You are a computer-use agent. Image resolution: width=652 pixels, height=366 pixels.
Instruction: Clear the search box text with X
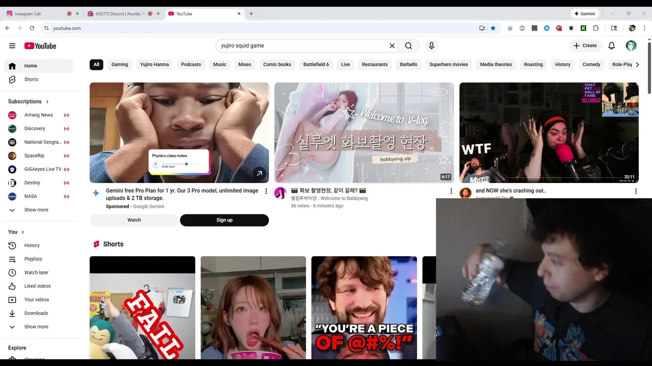pos(392,46)
